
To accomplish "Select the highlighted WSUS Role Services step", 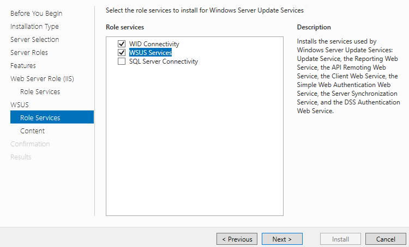I will tap(52, 117).
